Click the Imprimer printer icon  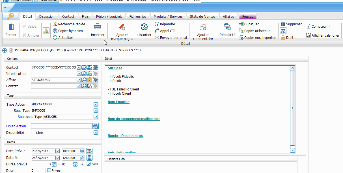(x=98, y=27)
